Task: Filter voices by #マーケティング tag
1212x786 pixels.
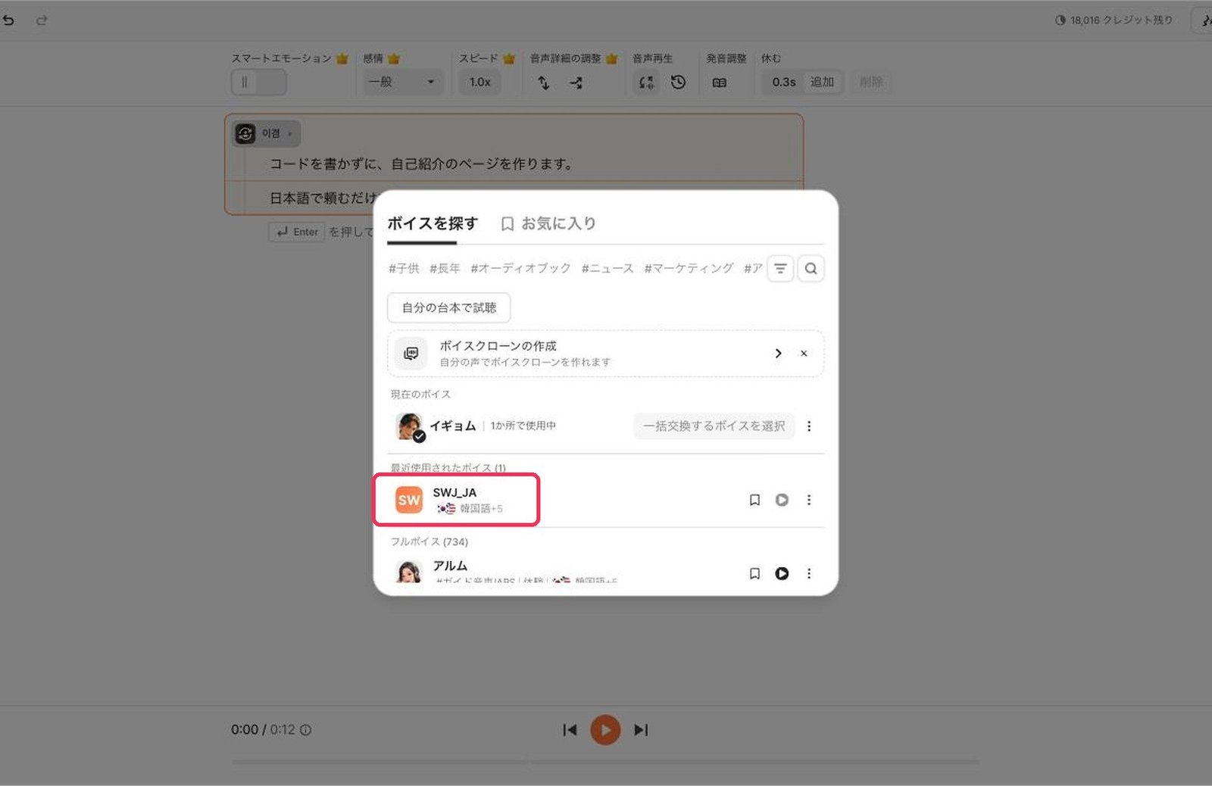Action: [x=689, y=268]
